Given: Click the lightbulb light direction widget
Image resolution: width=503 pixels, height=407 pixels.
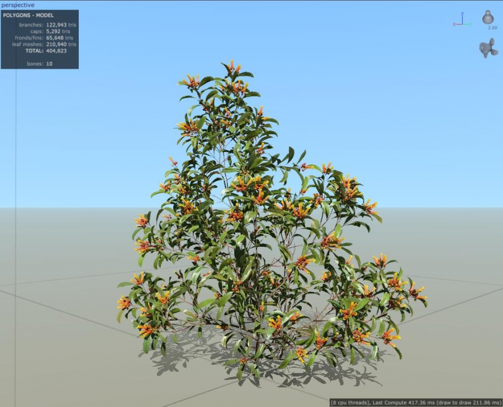Looking at the screenshot, I should pyautogui.click(x=488, y=17).
